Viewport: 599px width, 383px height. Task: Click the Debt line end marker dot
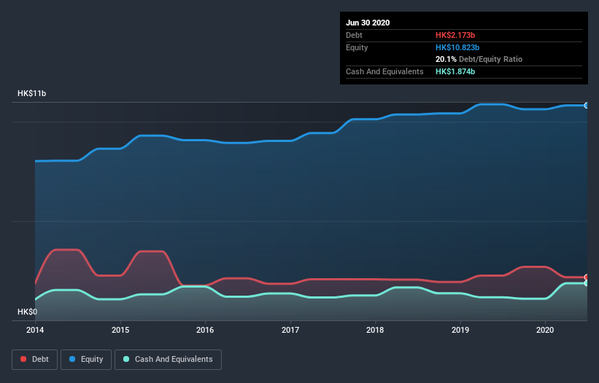[587, 277]
